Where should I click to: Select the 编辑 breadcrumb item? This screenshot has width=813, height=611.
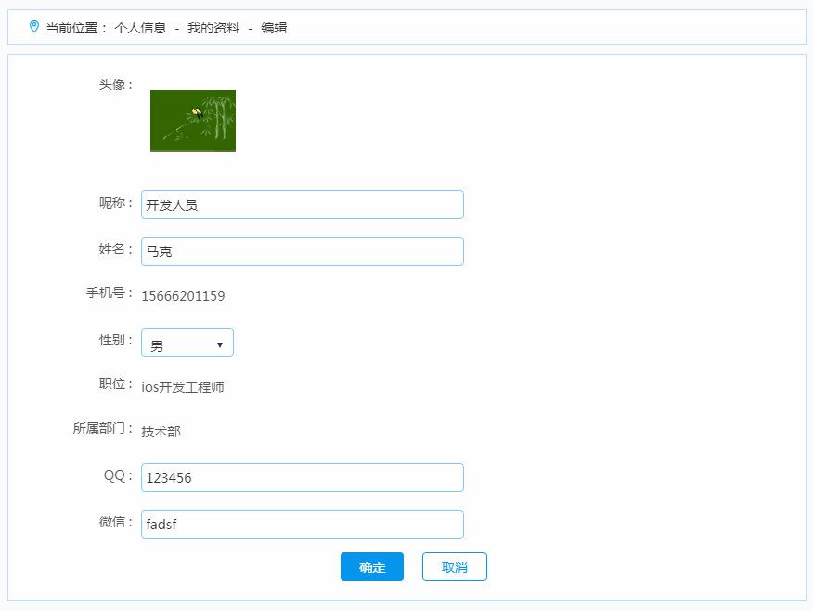tap(274, 28)
